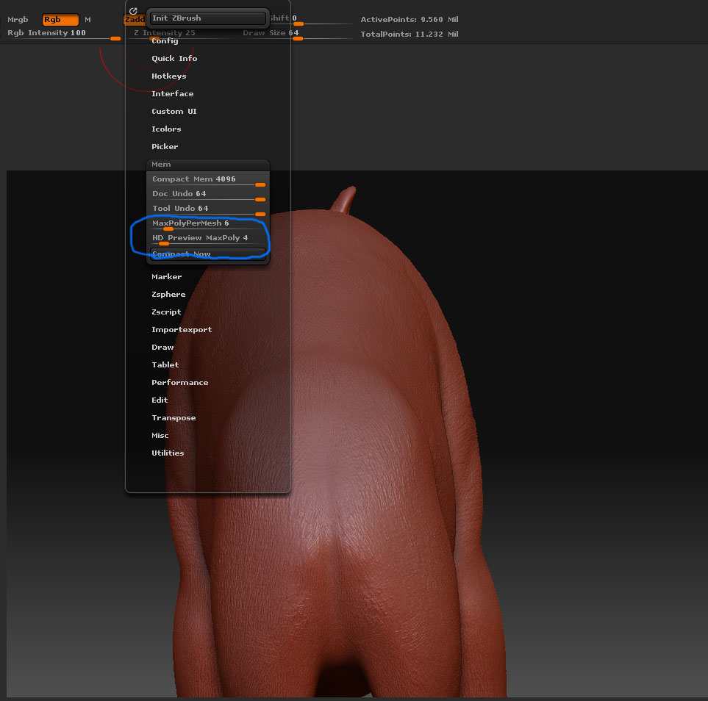
Task: Expand the Marker section
Action: 167,276
